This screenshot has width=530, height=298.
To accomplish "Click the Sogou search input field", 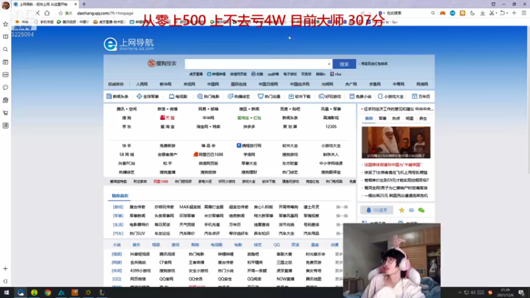I will [x=256, y=64].
